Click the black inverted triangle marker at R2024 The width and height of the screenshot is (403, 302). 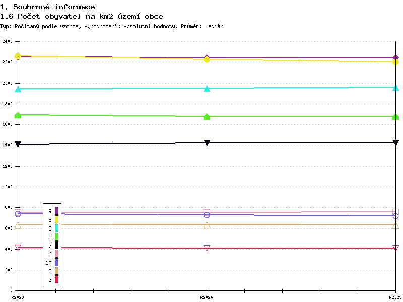click(x=207, y=143)
